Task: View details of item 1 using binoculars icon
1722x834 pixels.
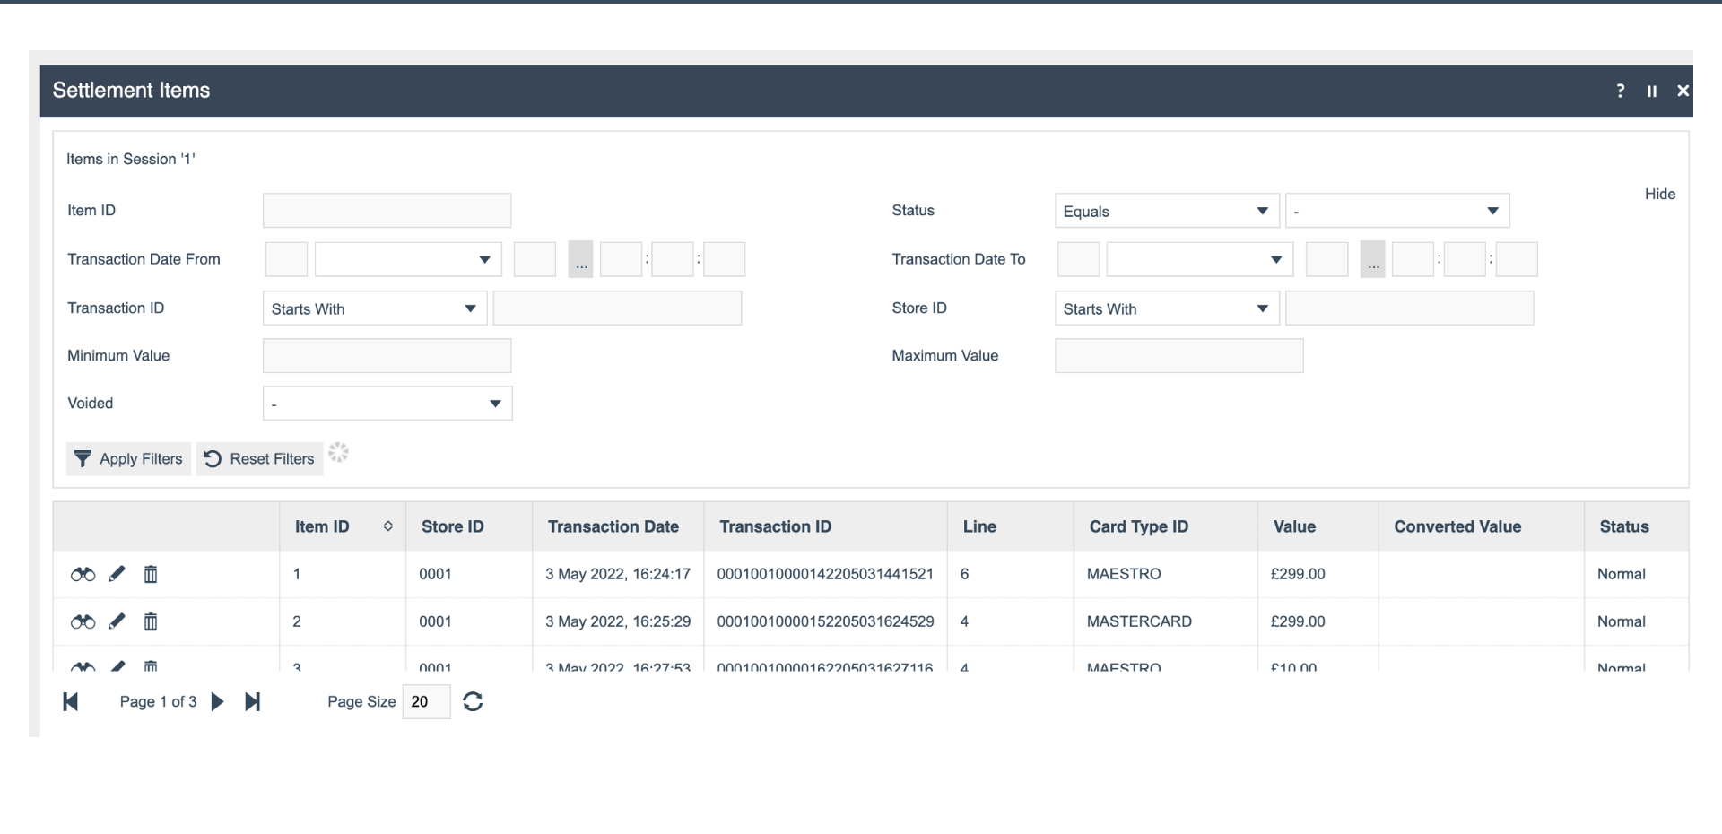Action: 82,574
